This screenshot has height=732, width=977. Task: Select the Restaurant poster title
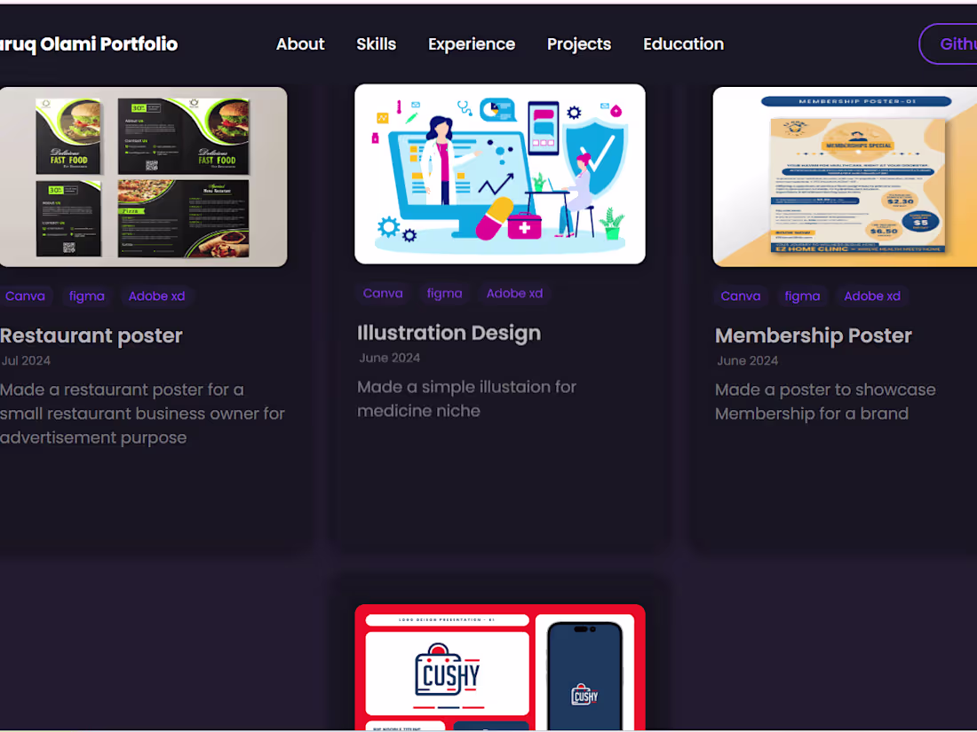point(91,336)
